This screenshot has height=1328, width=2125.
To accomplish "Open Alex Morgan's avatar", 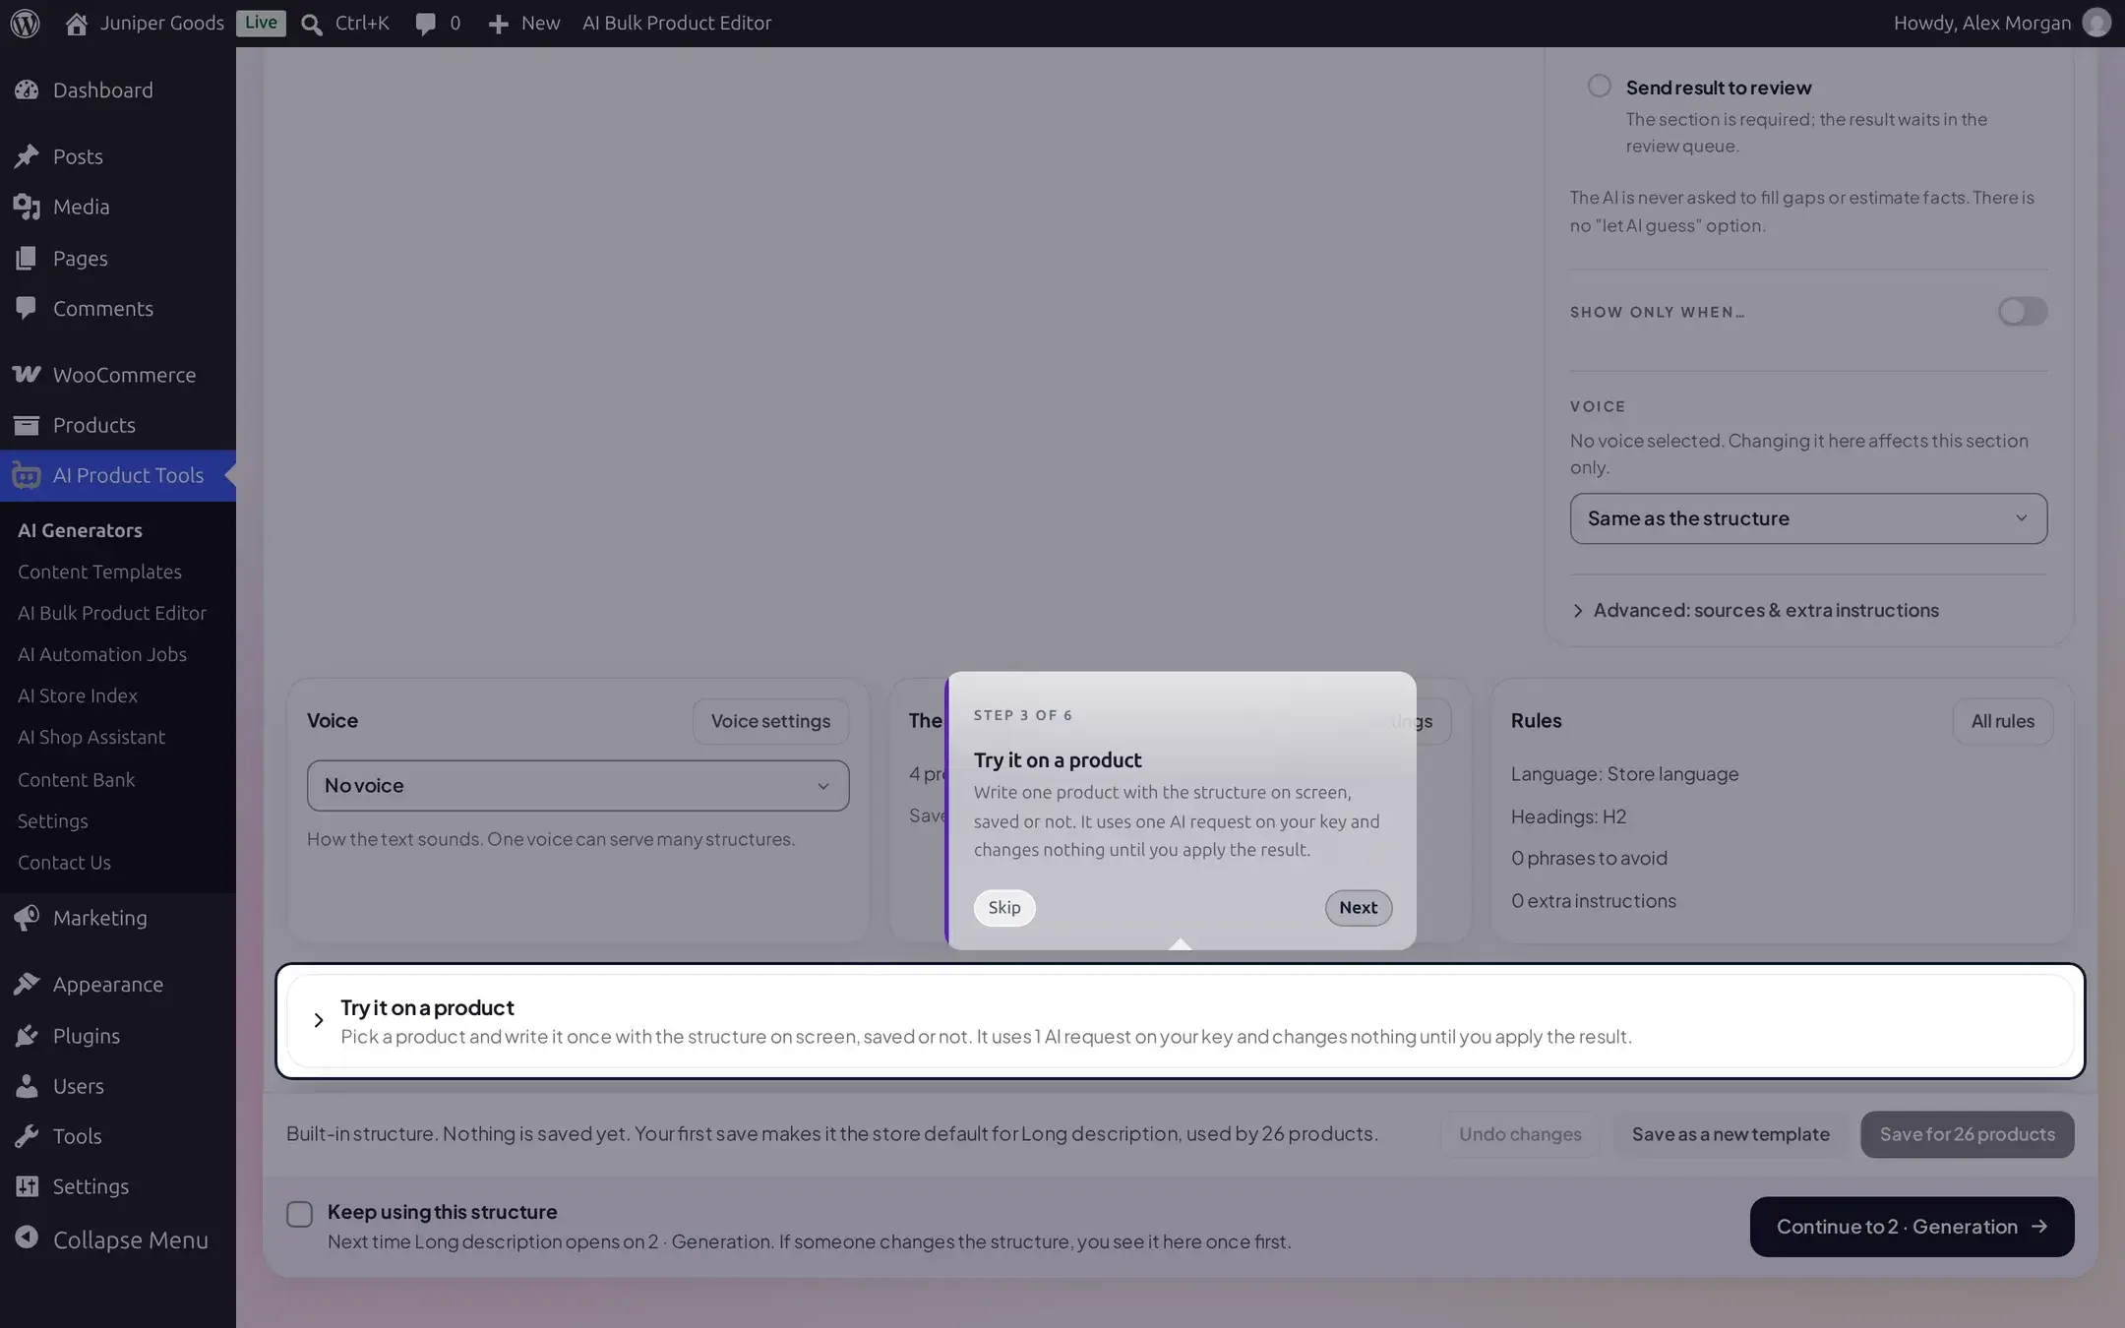I will tap(2095, 23).
